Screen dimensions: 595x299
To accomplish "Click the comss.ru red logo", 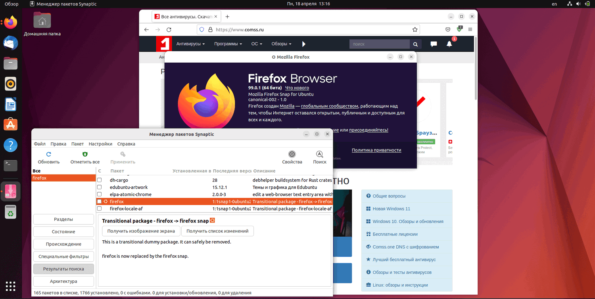I will point(164,44).
